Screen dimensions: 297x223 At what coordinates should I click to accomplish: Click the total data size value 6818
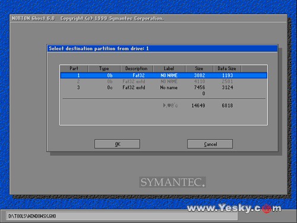(227, 105)
